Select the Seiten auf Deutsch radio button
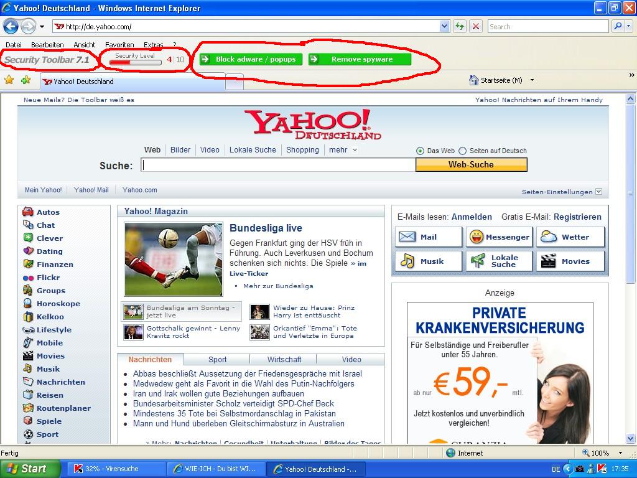This screenshot has width=637, height=478. pos(462,151)
